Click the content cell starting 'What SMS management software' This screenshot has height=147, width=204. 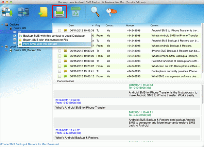pyautogui.click(x=175, y=76)
